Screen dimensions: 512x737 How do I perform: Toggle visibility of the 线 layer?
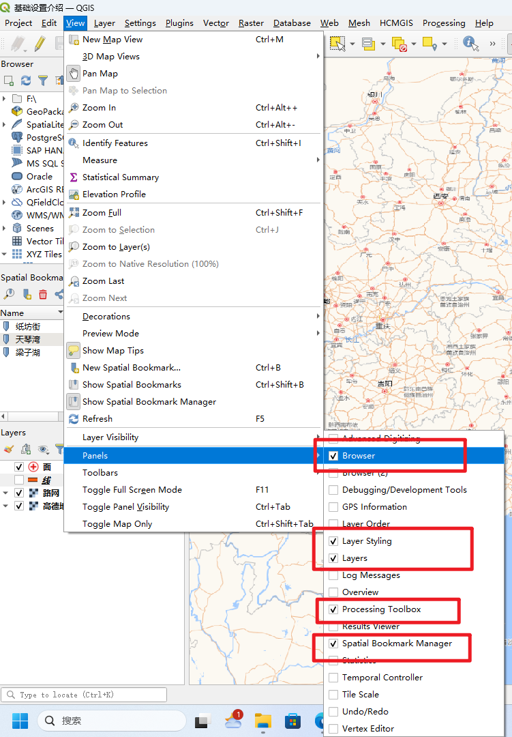pos(19,480)
